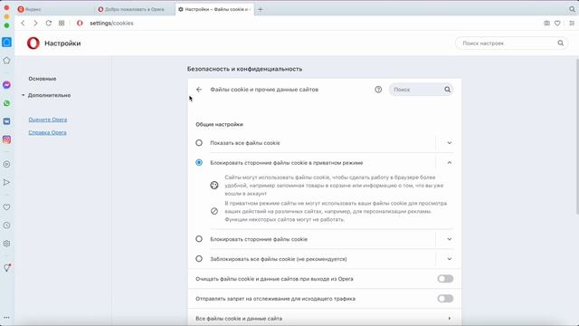The width and height of the screenshot is (579, 326).
Task: Take a snapshot with the camera icon
Action: click(x=546, y=23)
